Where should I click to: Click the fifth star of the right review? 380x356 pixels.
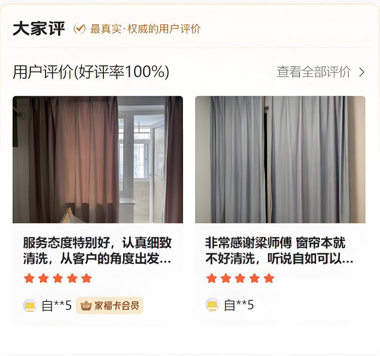(x=269, y=278)
